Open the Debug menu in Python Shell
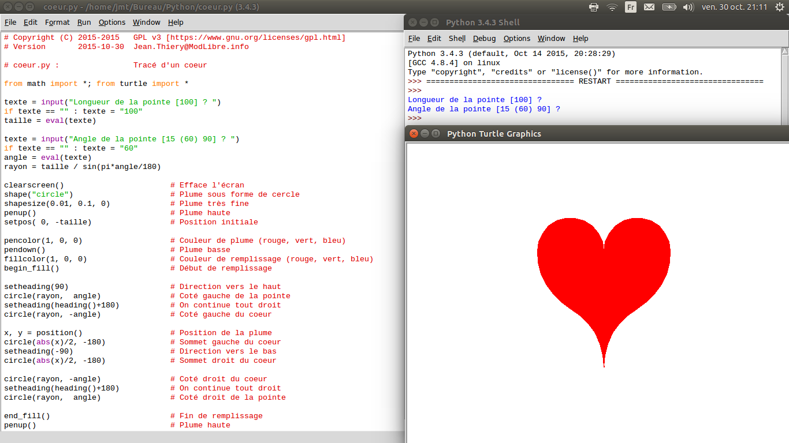 [x=484, y=38]
